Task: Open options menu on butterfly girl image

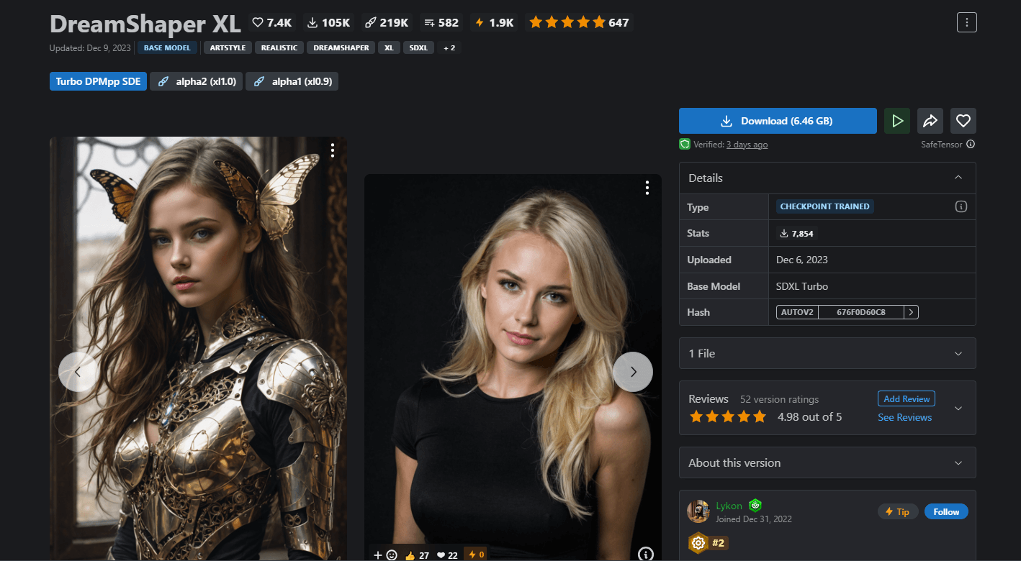Action: (332, 150)
